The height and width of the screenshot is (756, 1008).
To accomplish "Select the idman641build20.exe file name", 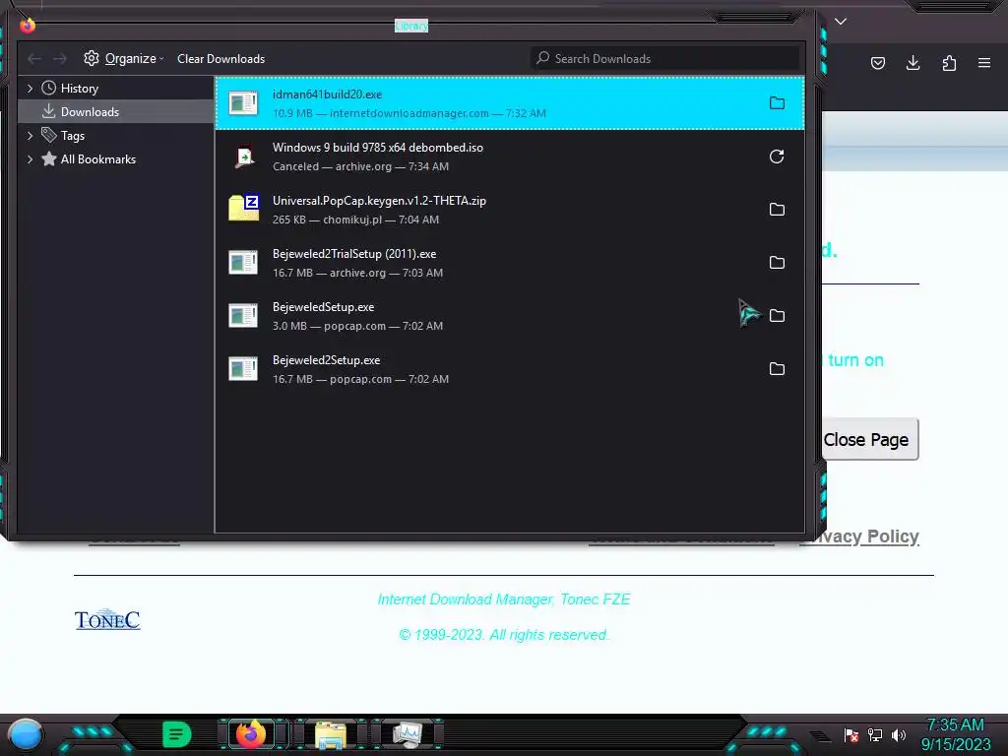I will 327,94.
